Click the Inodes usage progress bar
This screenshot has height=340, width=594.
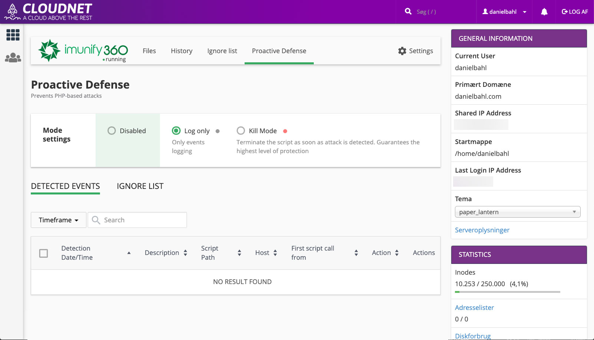[x=507, y=292]
